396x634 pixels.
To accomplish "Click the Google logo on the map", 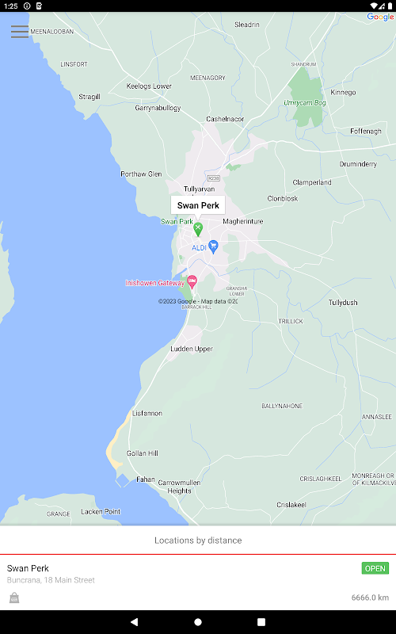I will tap(380, 17).
